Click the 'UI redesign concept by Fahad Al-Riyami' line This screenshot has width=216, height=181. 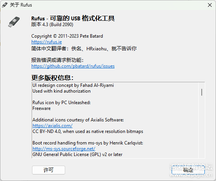(73, 85)
